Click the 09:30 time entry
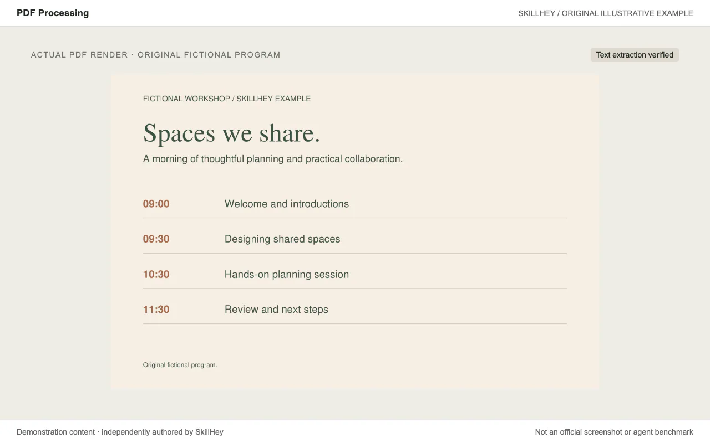Viewport: 710px width, 443px height. point(156,239)
